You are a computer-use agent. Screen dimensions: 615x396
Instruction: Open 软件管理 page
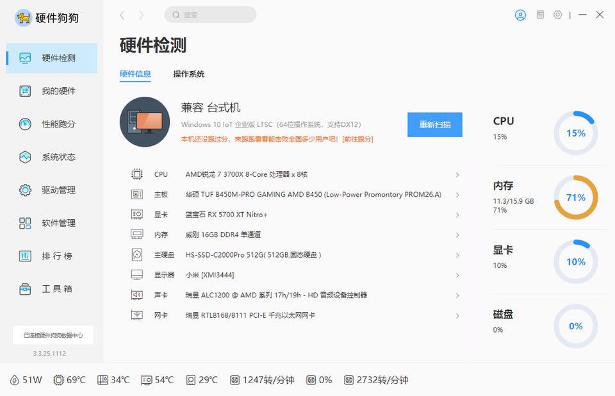point(51,223)
